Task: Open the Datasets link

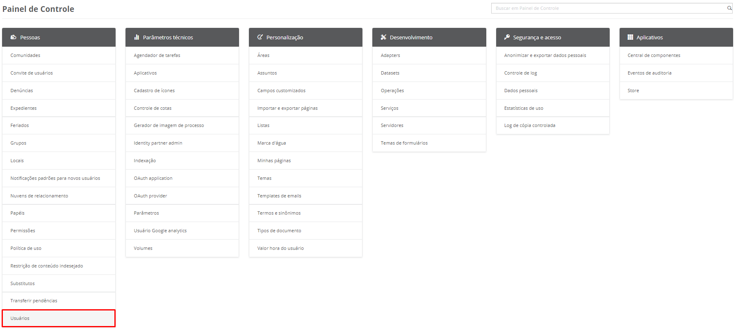Action: pos(390,73)
